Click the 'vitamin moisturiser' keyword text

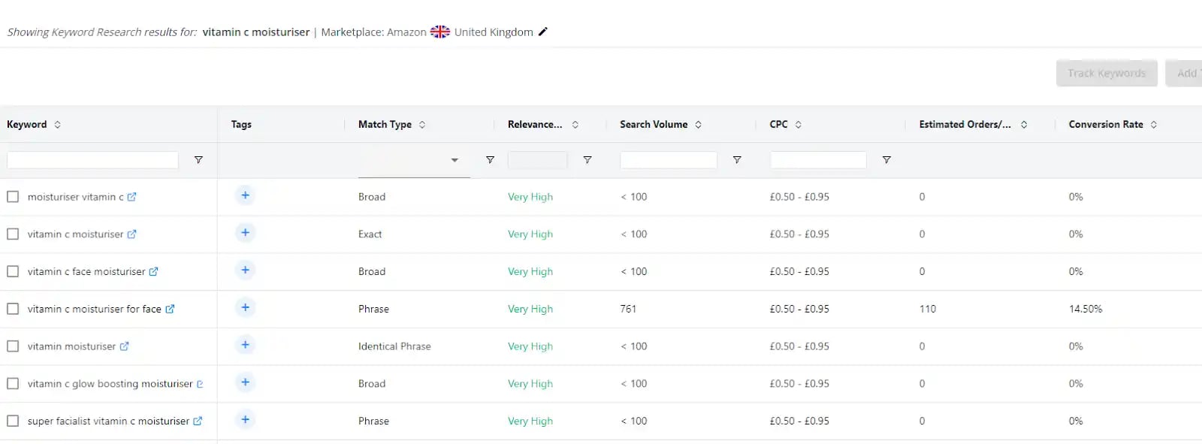(72, 346)
